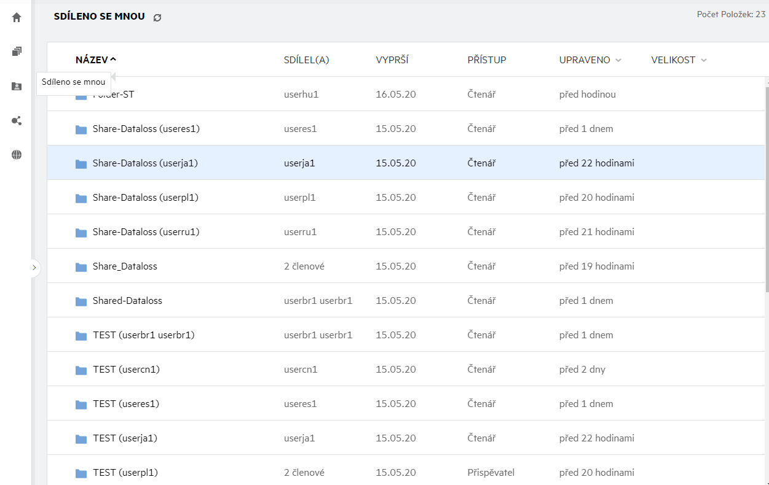Click the Přístup column header
The image size is (769, 485).
(x=486, y=60)
